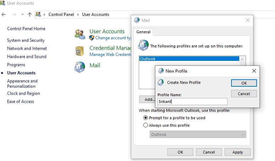
Task: Open Ease of Access category
Action: 21,102
